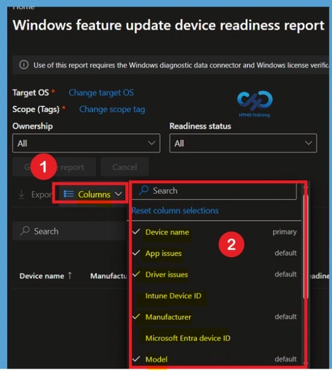The height and width of the screenshot is (371, 332).
Task: Uncheck the Driver issues column option
Action: 136,274
